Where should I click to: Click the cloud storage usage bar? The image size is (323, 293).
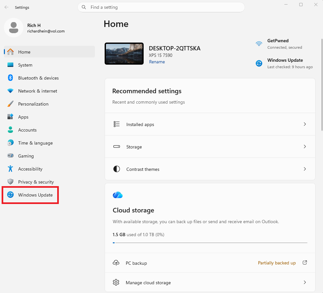(210, 243)
